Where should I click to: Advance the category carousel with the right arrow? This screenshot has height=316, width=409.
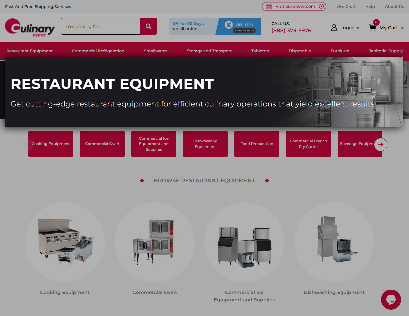(381, 145)
